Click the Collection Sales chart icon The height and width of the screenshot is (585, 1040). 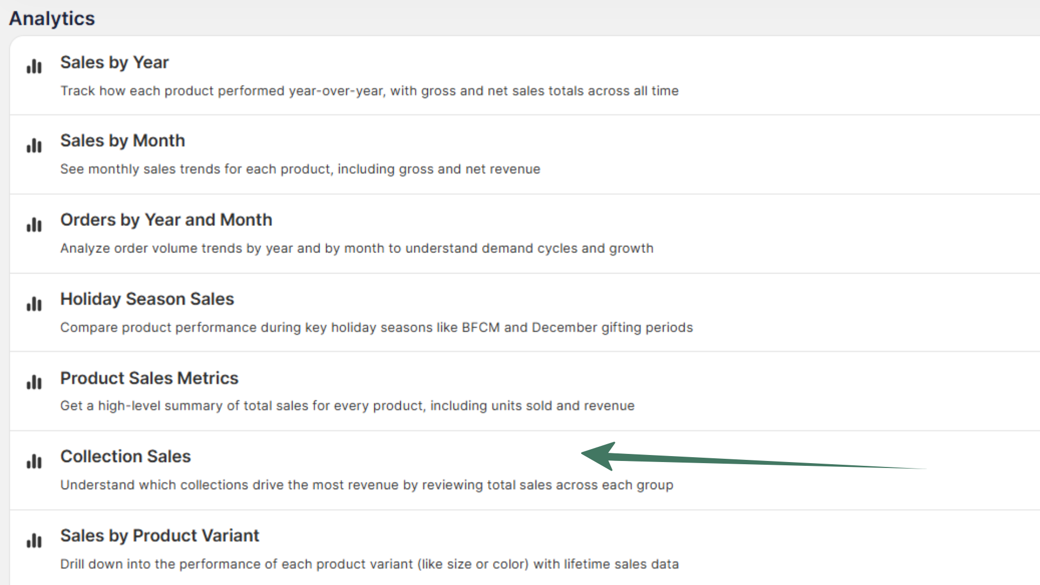34,461
